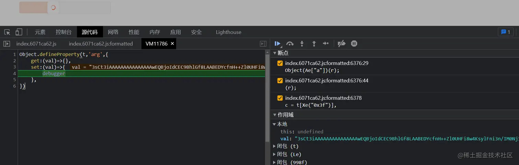Viewport: 519px width, 165px height.
Task: Switch to the 源代码 panel
Action: [90, 32]
